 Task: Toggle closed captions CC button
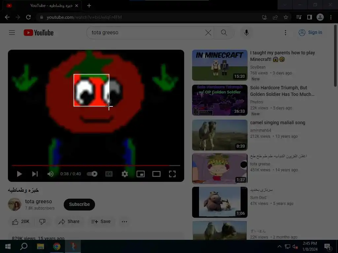109,174
